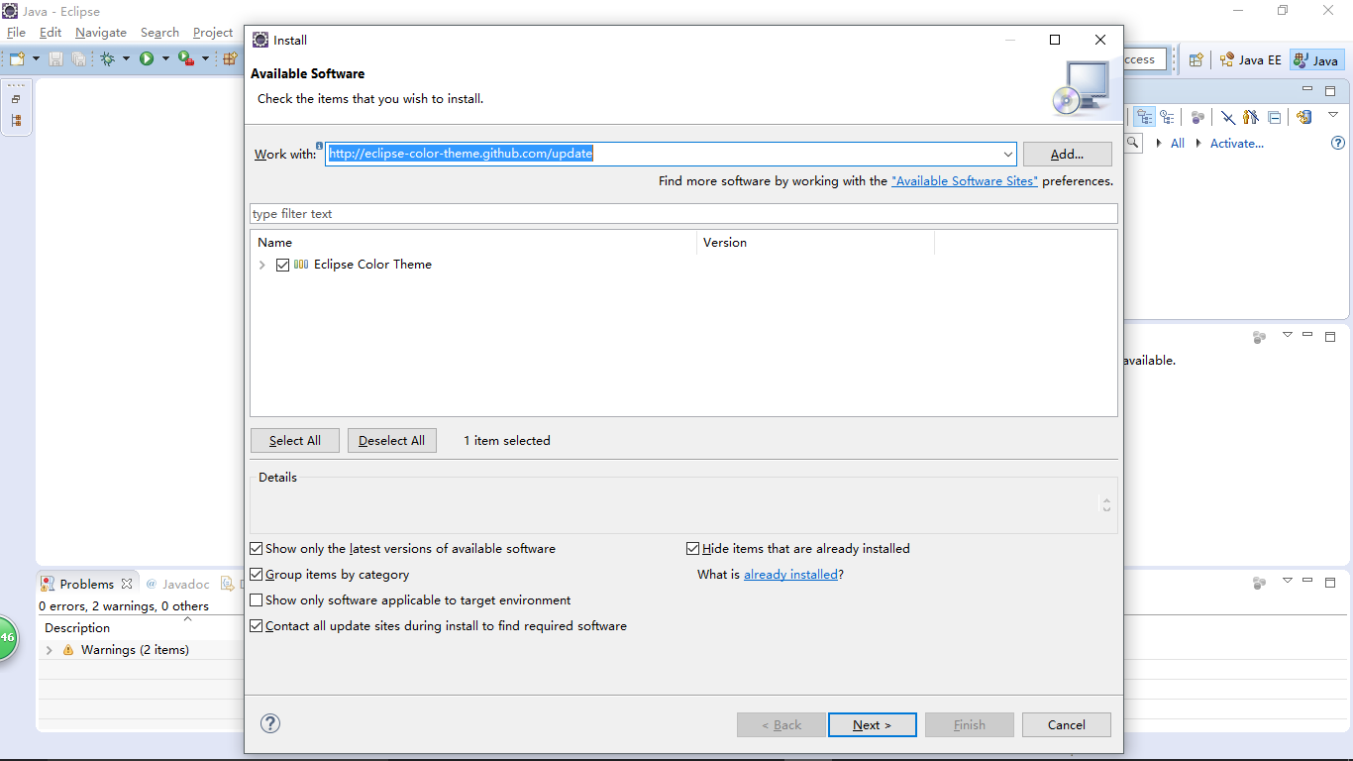Open the already installed link
1353x761 pixels.
tap(791, 575)
